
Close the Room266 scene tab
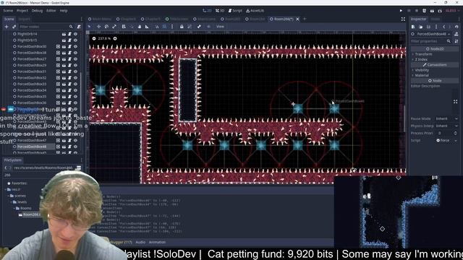(297, 19)
